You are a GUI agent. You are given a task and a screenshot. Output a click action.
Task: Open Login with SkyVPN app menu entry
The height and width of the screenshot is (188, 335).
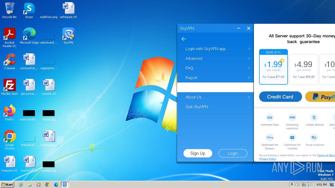point(215,49)
